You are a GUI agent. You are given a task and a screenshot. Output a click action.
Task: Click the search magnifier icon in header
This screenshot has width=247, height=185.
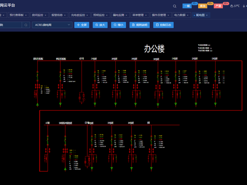175,6
